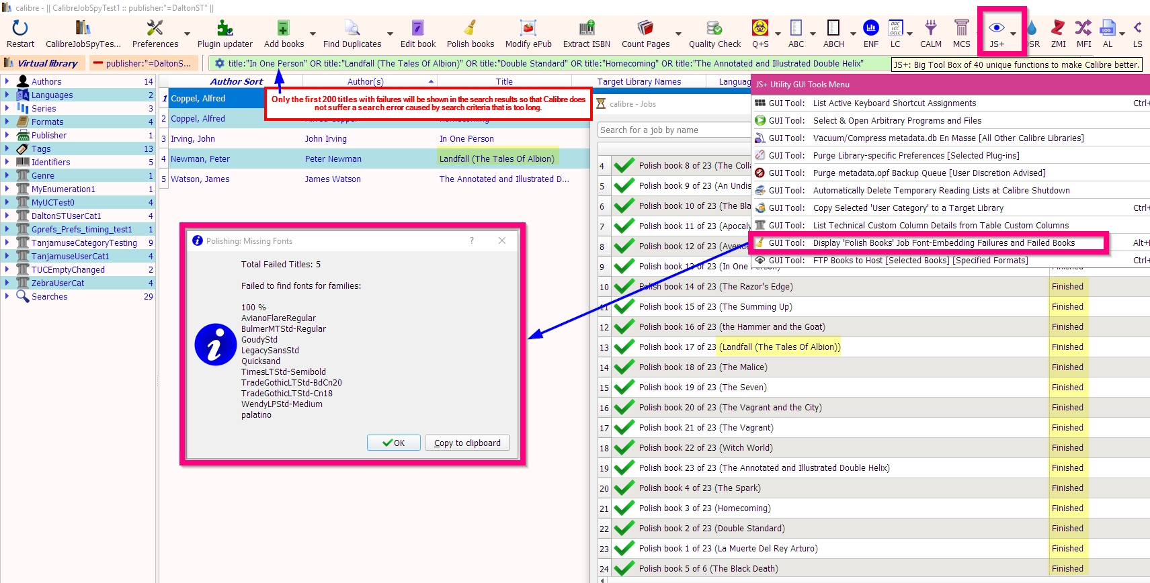
Task: Open the saved search gear icon
Action: click(219, 63)
